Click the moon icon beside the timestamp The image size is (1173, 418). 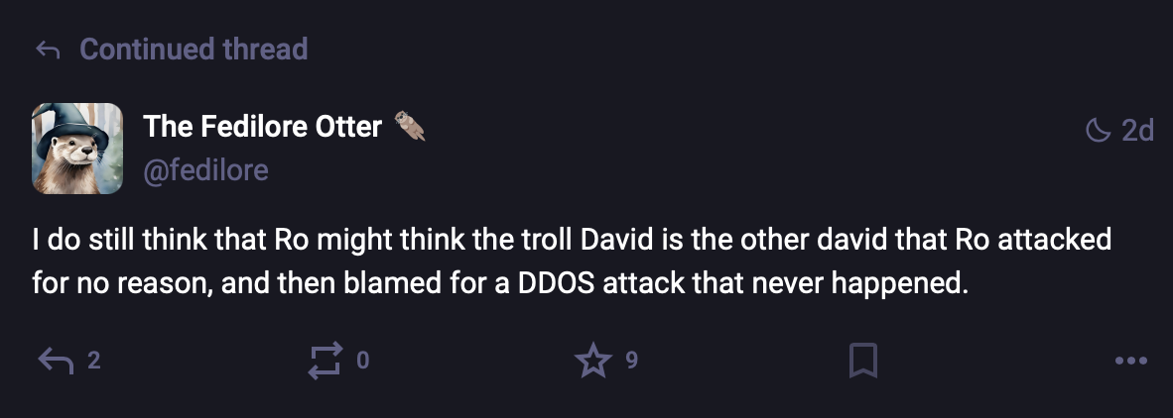[1099, 130]
